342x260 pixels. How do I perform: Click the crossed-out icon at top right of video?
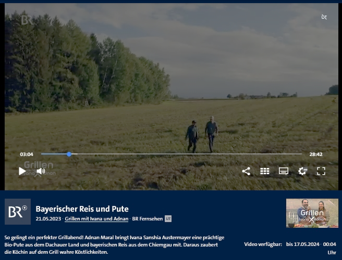tap(324, 17)
